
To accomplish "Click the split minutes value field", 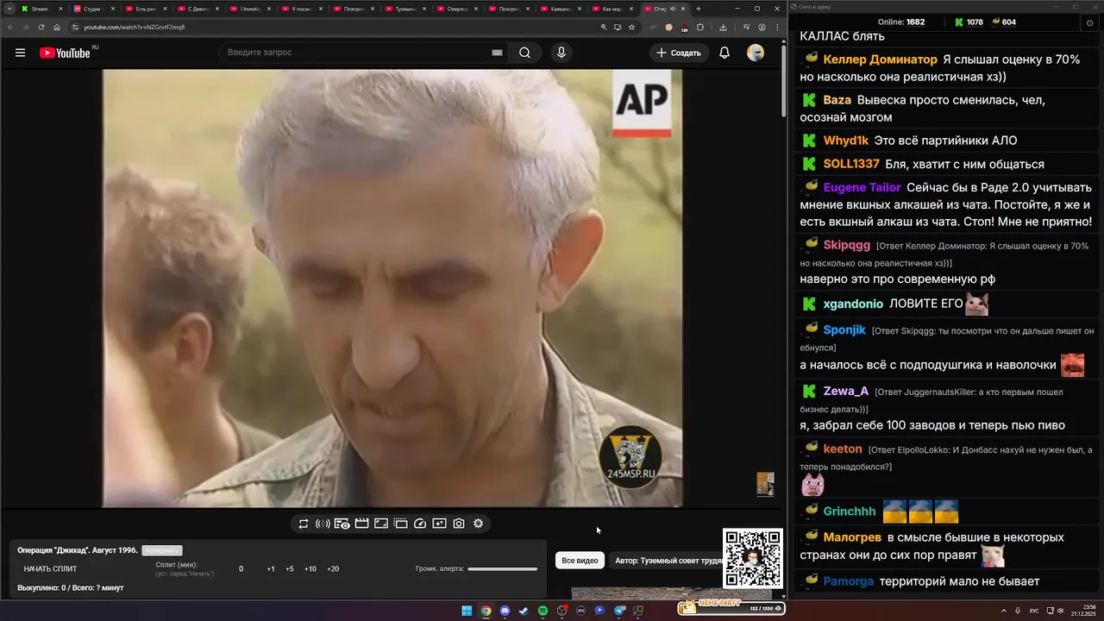I will tap(241, 569).
